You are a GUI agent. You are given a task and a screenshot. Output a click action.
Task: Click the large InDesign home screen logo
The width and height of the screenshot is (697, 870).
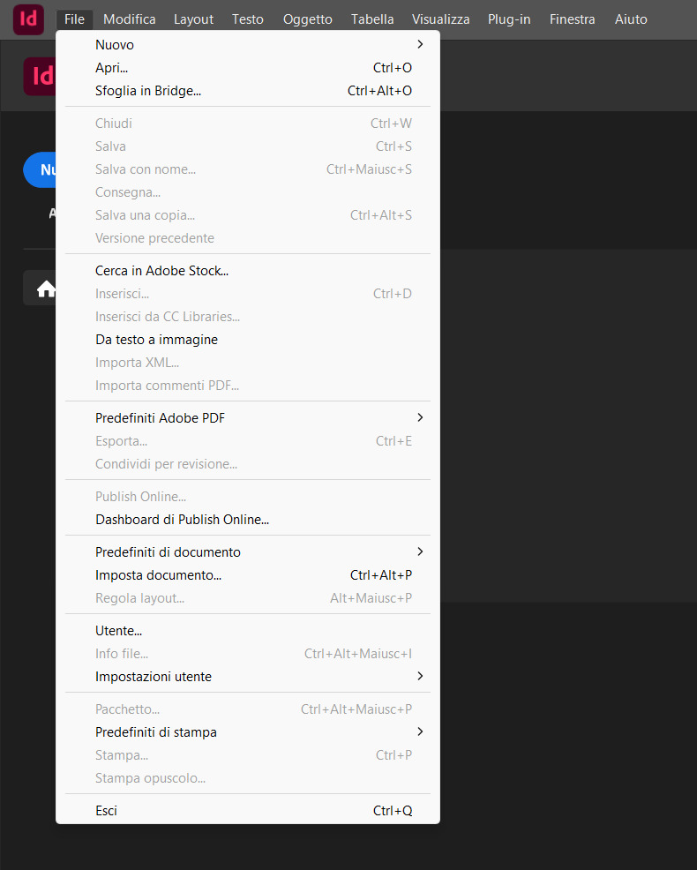point(40,76)
